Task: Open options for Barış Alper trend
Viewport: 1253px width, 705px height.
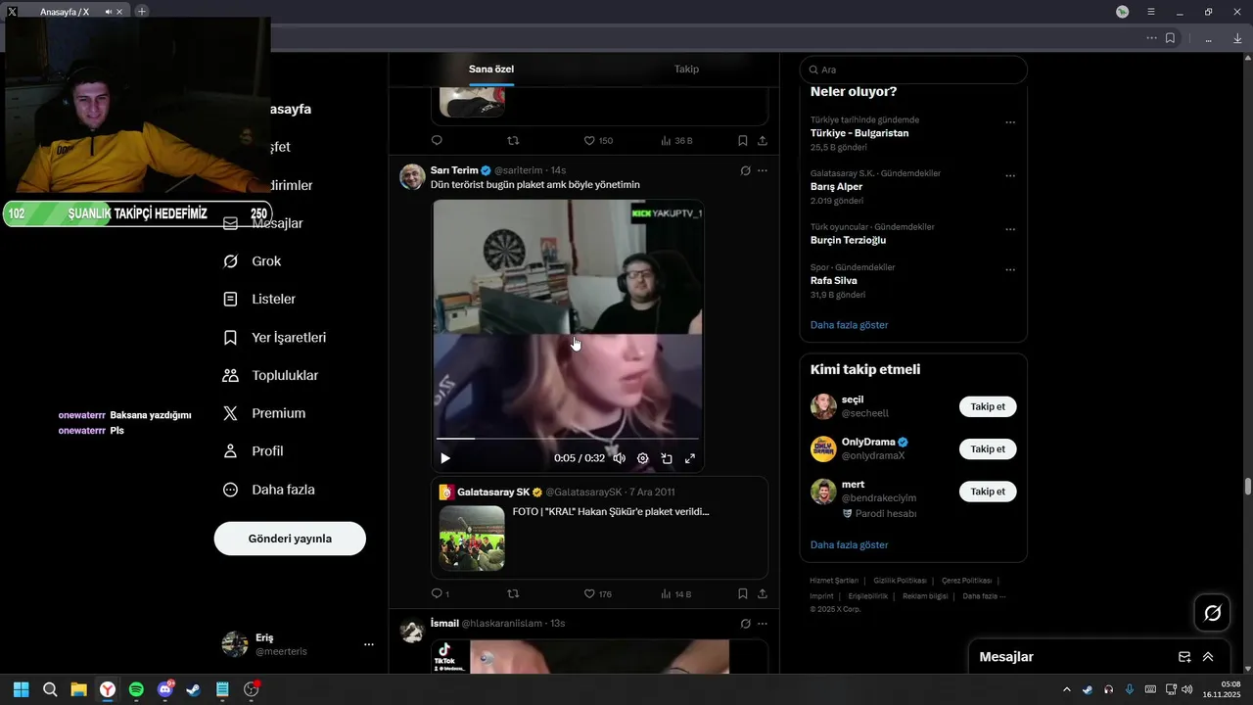Action: tap(1010, 176)
